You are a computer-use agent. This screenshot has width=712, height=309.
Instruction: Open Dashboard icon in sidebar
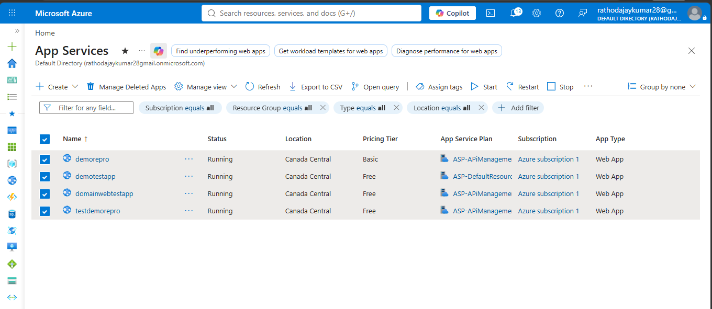click(12, 80)
